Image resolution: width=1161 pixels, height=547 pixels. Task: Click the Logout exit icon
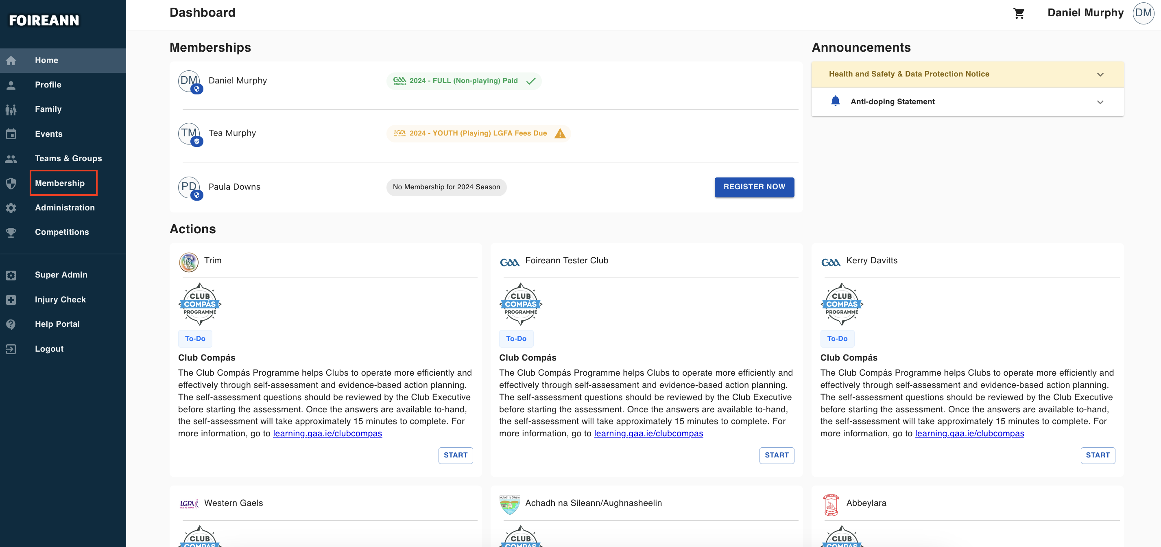point(11,349)
